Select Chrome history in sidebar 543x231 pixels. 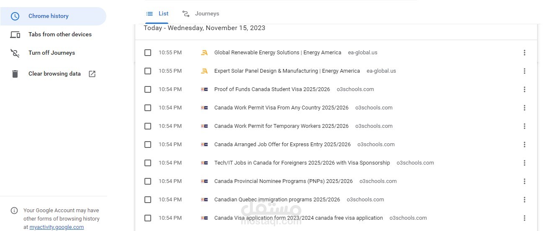coord(53,16)
